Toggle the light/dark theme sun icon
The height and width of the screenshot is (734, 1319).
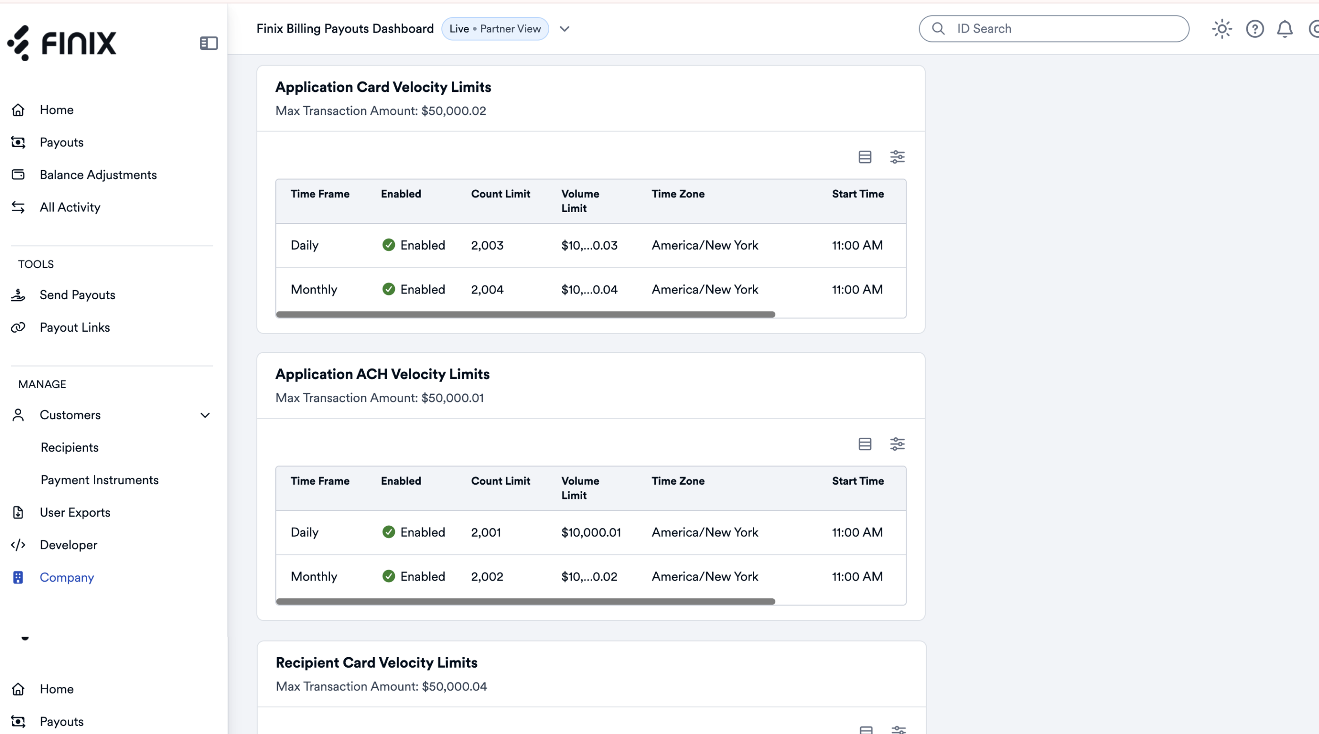[1221, 29]
